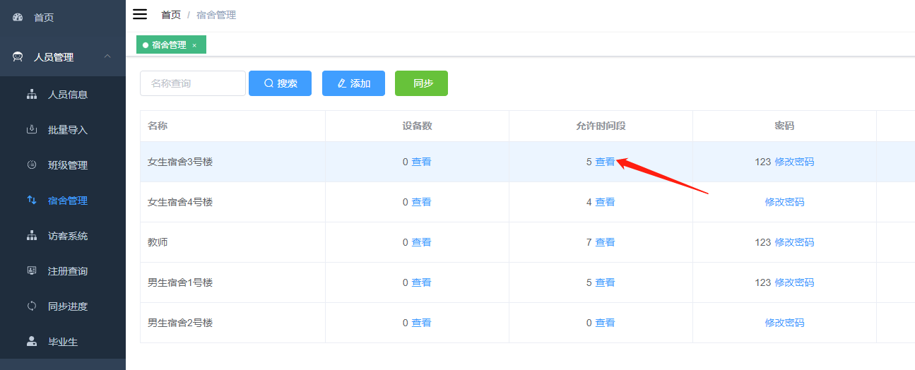
Task: Select 宿舍管理 in the sidebar
Action: click(x=63, y=201)
